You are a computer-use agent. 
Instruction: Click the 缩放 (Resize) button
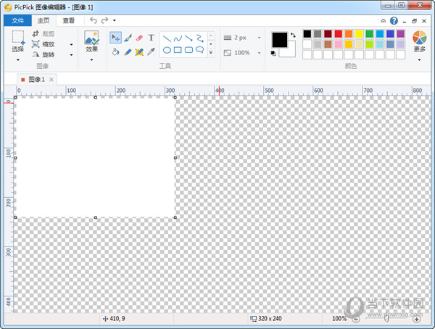pos(43,44)
